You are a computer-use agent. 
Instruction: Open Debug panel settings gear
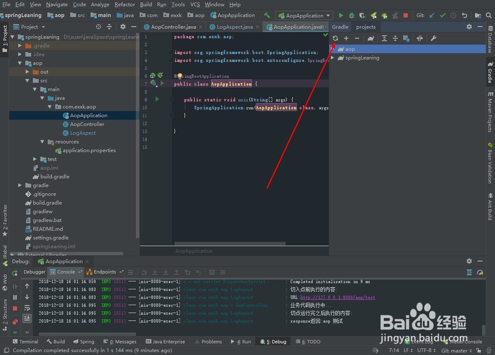pos(469,261)
